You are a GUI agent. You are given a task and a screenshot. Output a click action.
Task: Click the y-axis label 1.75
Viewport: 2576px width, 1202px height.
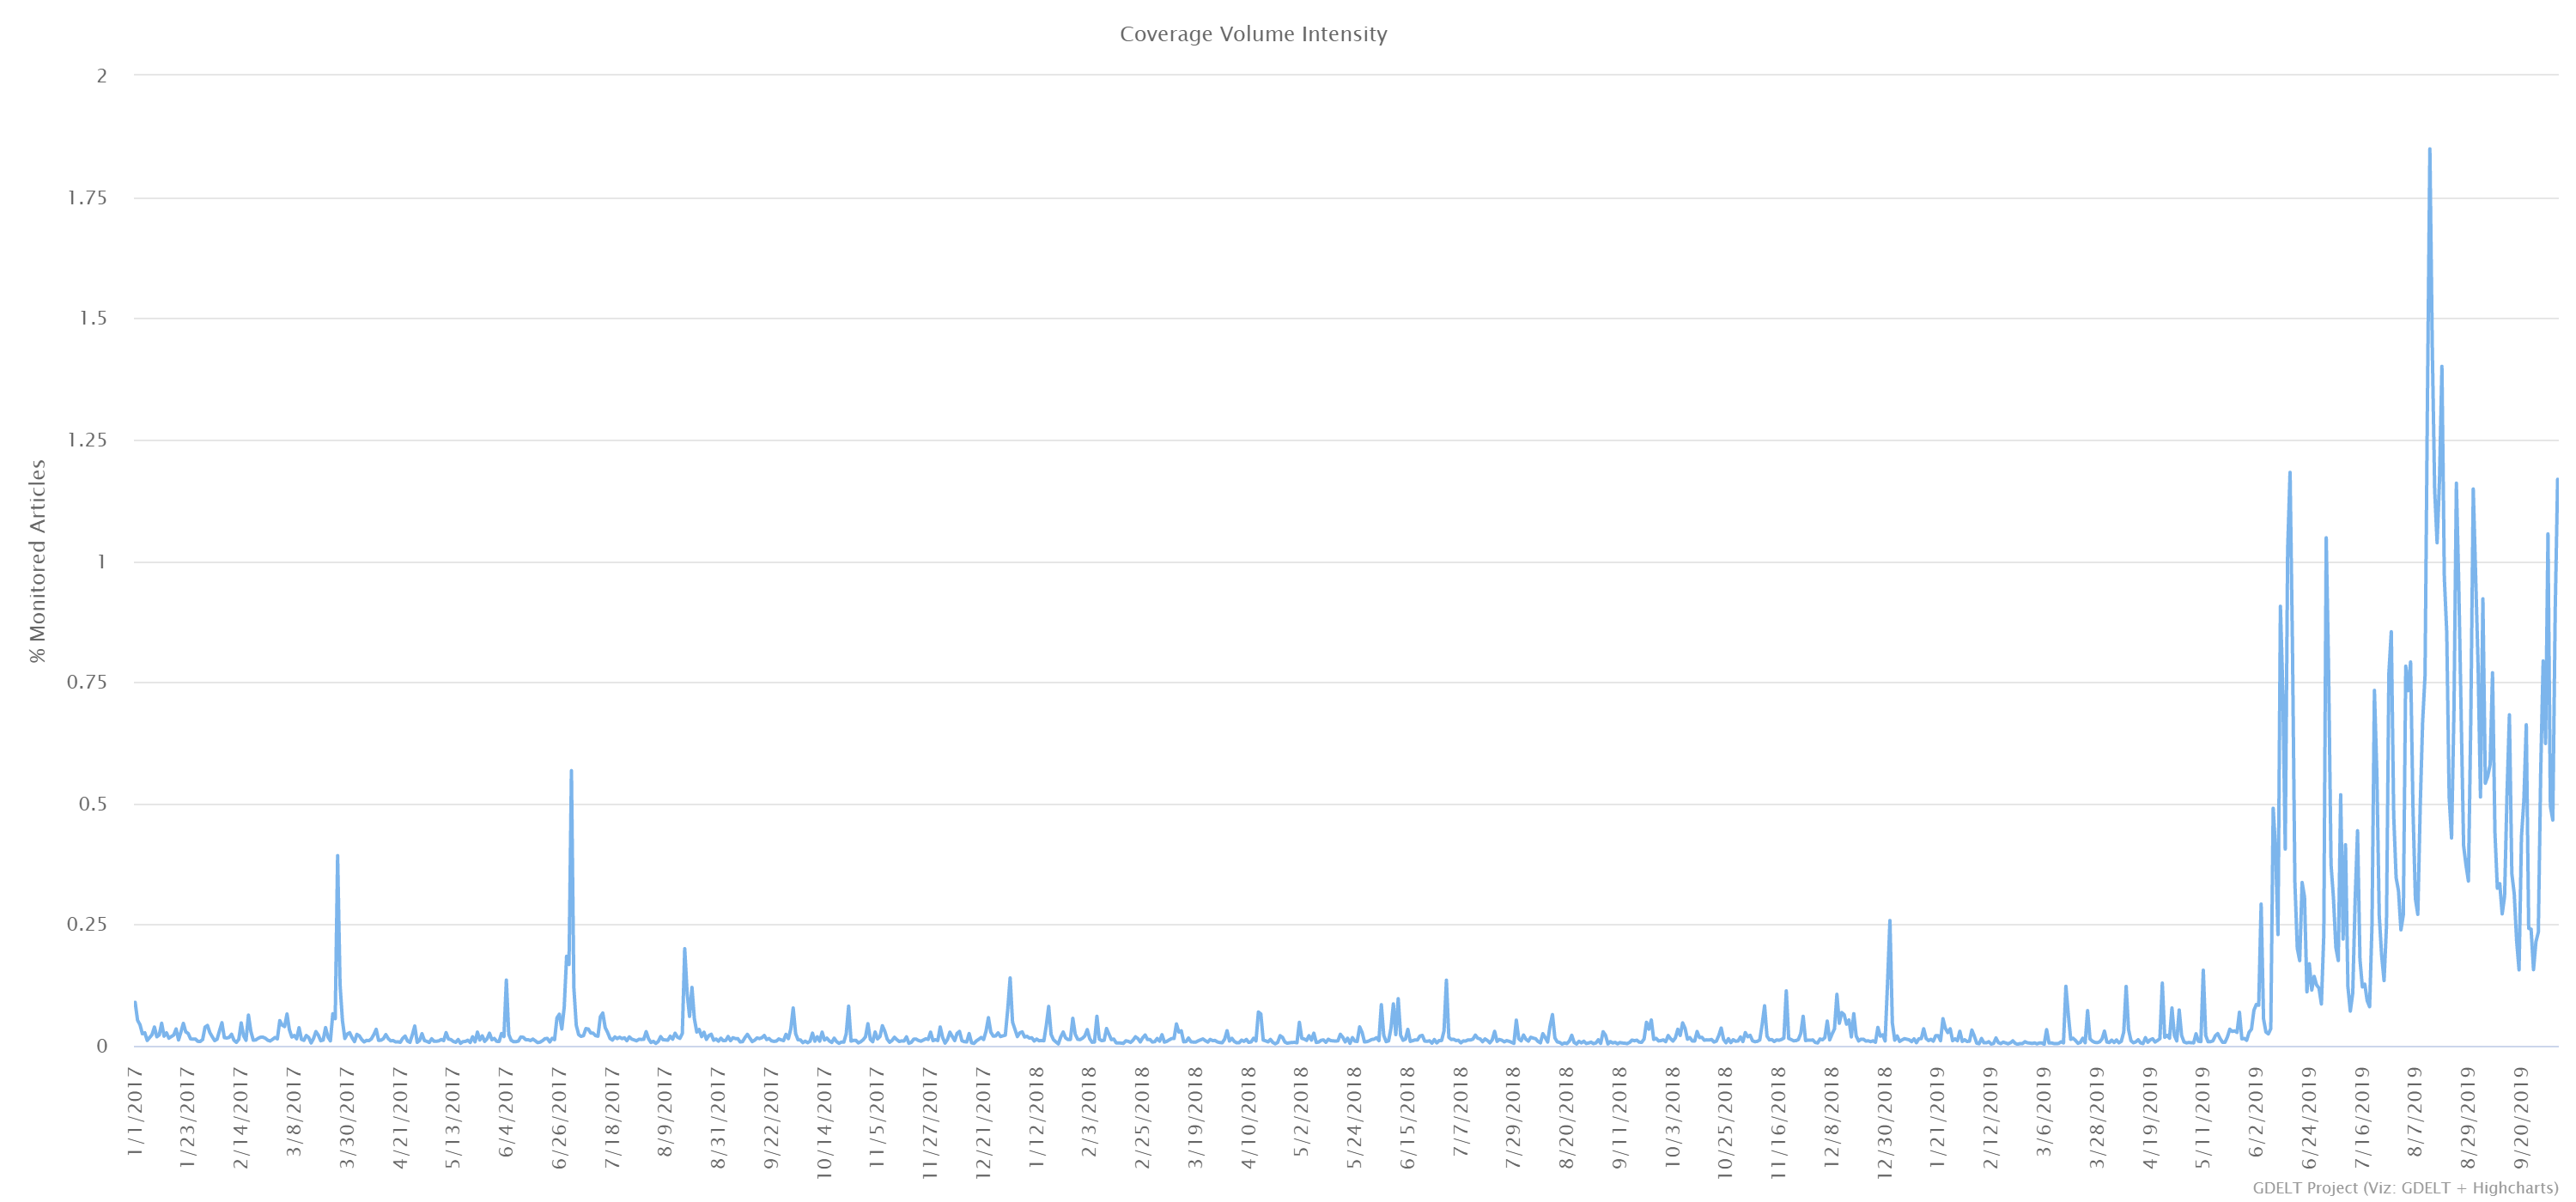[x=87, y=198]
